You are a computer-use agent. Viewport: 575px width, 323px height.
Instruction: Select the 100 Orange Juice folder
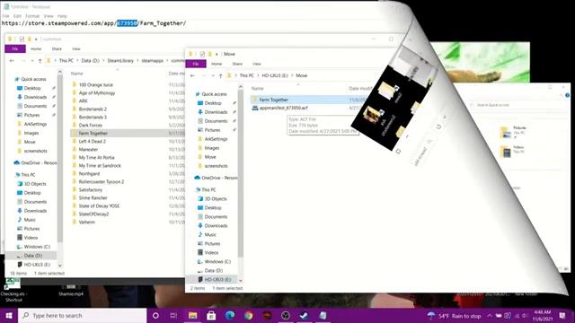coord(96,84)
